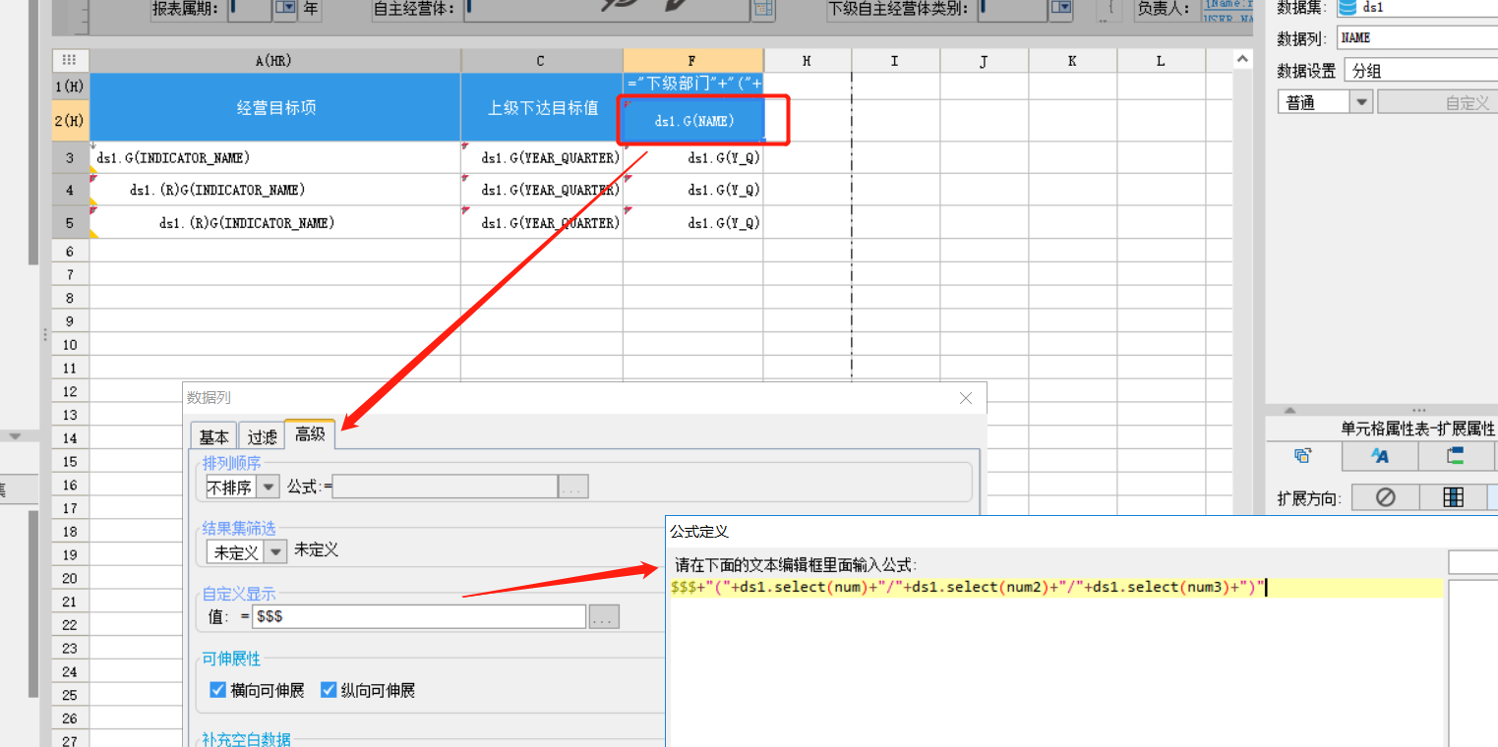Collapse the panel with the up triangle
The height and width of the screenshot is (747, 1498).
1290,410
